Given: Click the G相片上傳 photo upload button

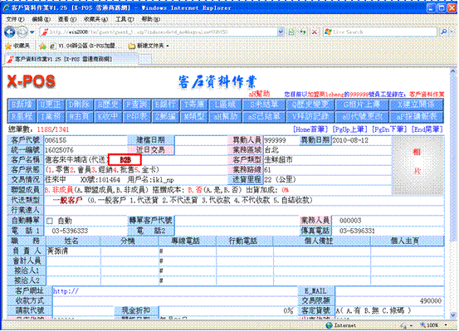Looking at the screenshot, I should click(362, 105).
